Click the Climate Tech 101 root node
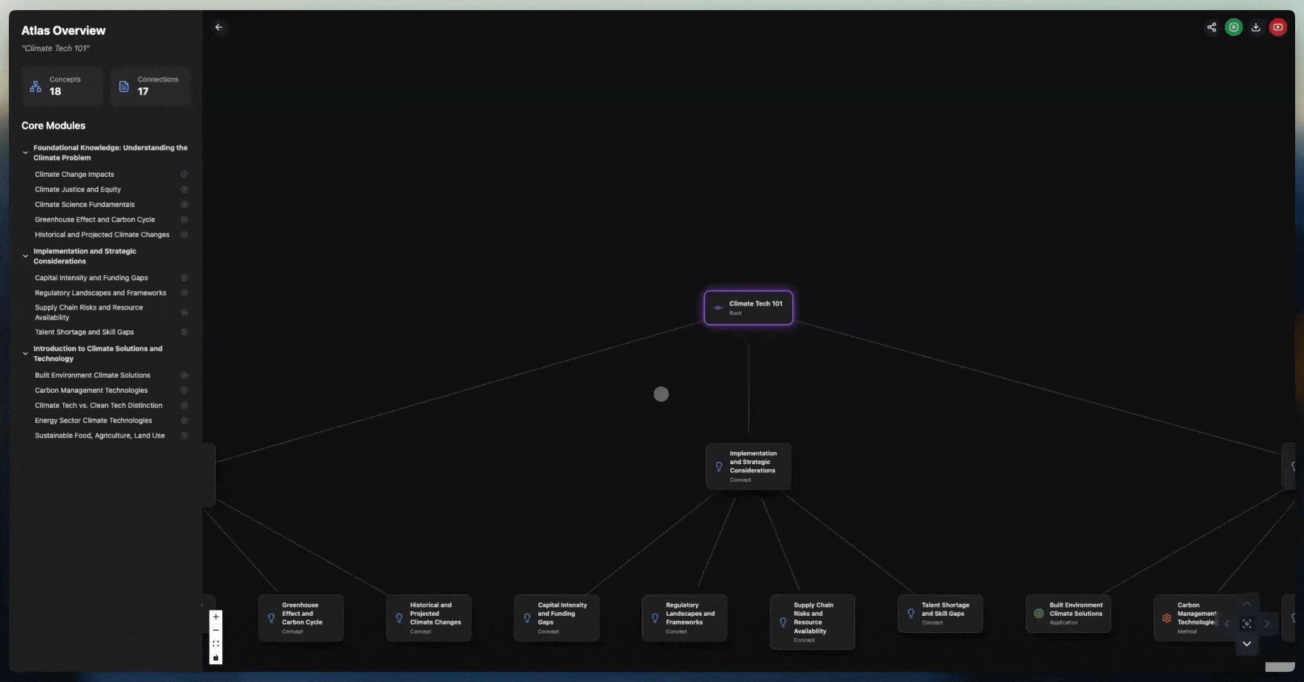Image resolution: width=1304 pixels, height=682 pixels. pos(748,308)
